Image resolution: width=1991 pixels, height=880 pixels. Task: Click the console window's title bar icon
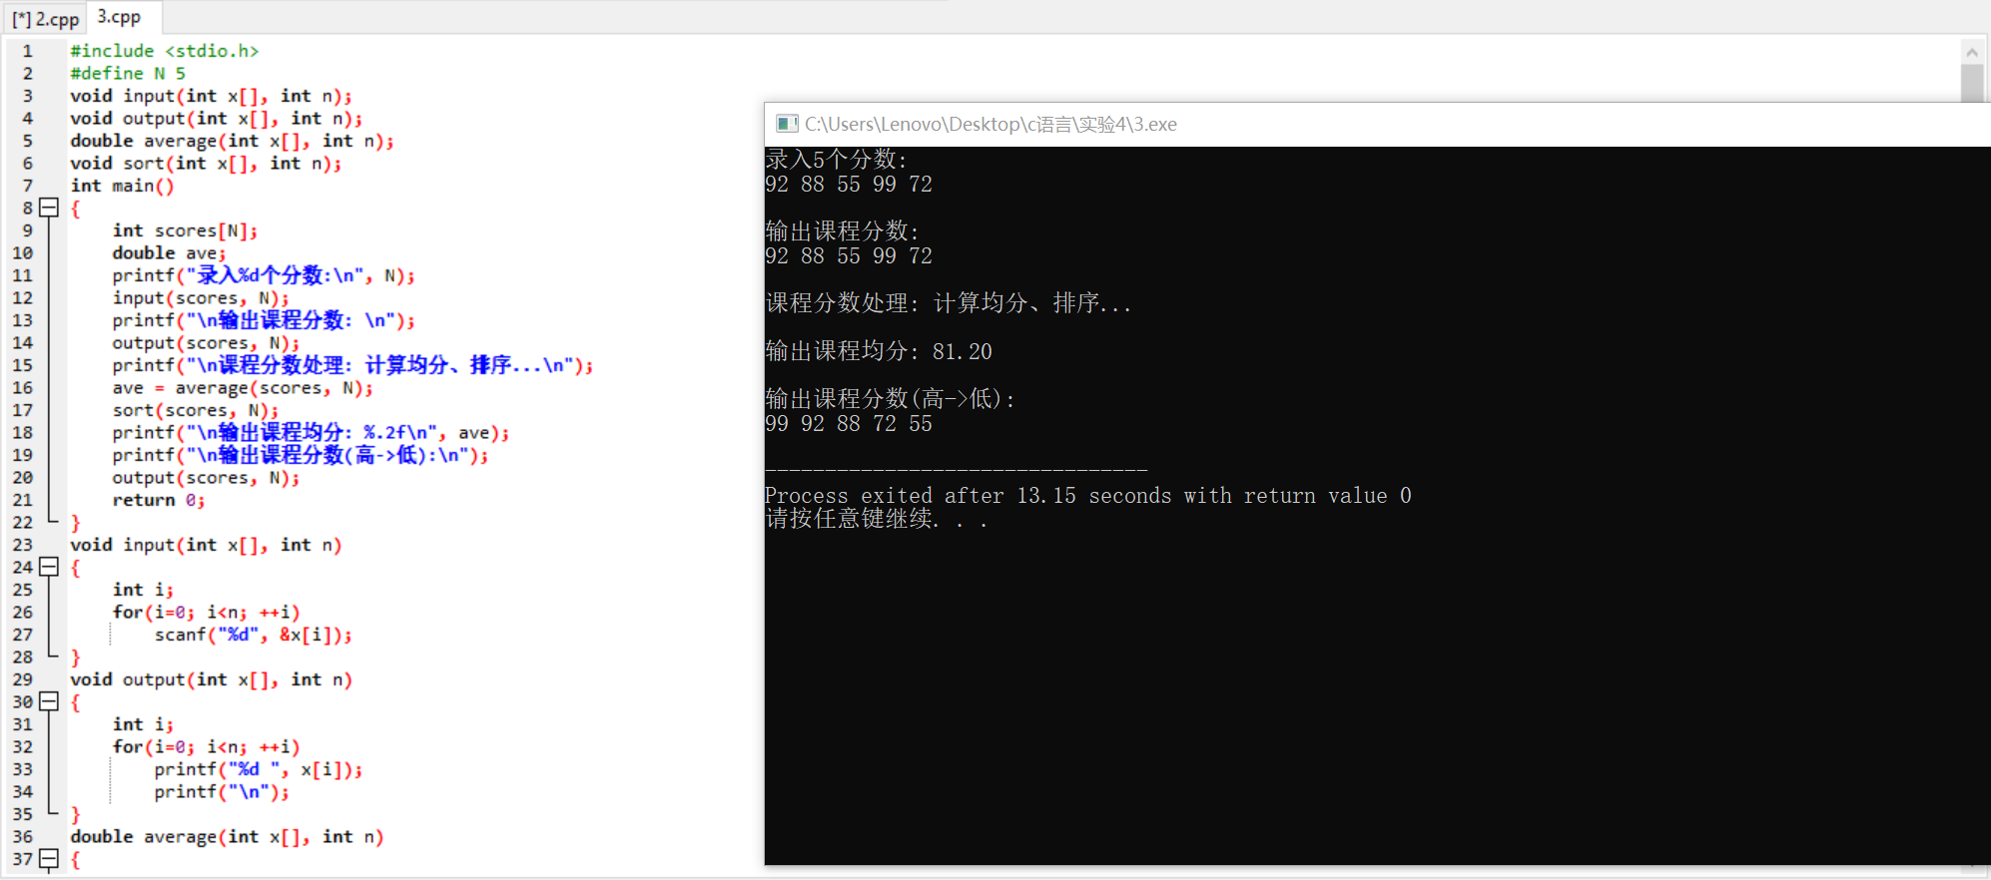click(x=787, y=124)
